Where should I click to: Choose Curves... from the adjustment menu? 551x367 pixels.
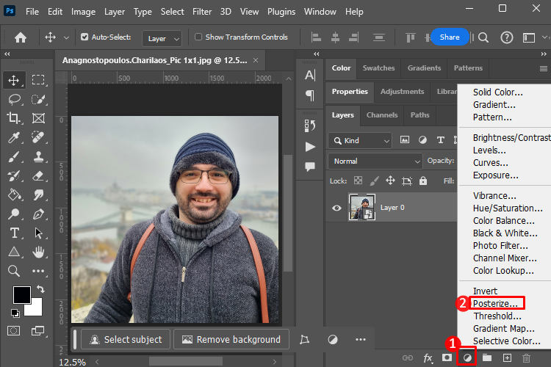pyautogui.click(x=491, y=163)
